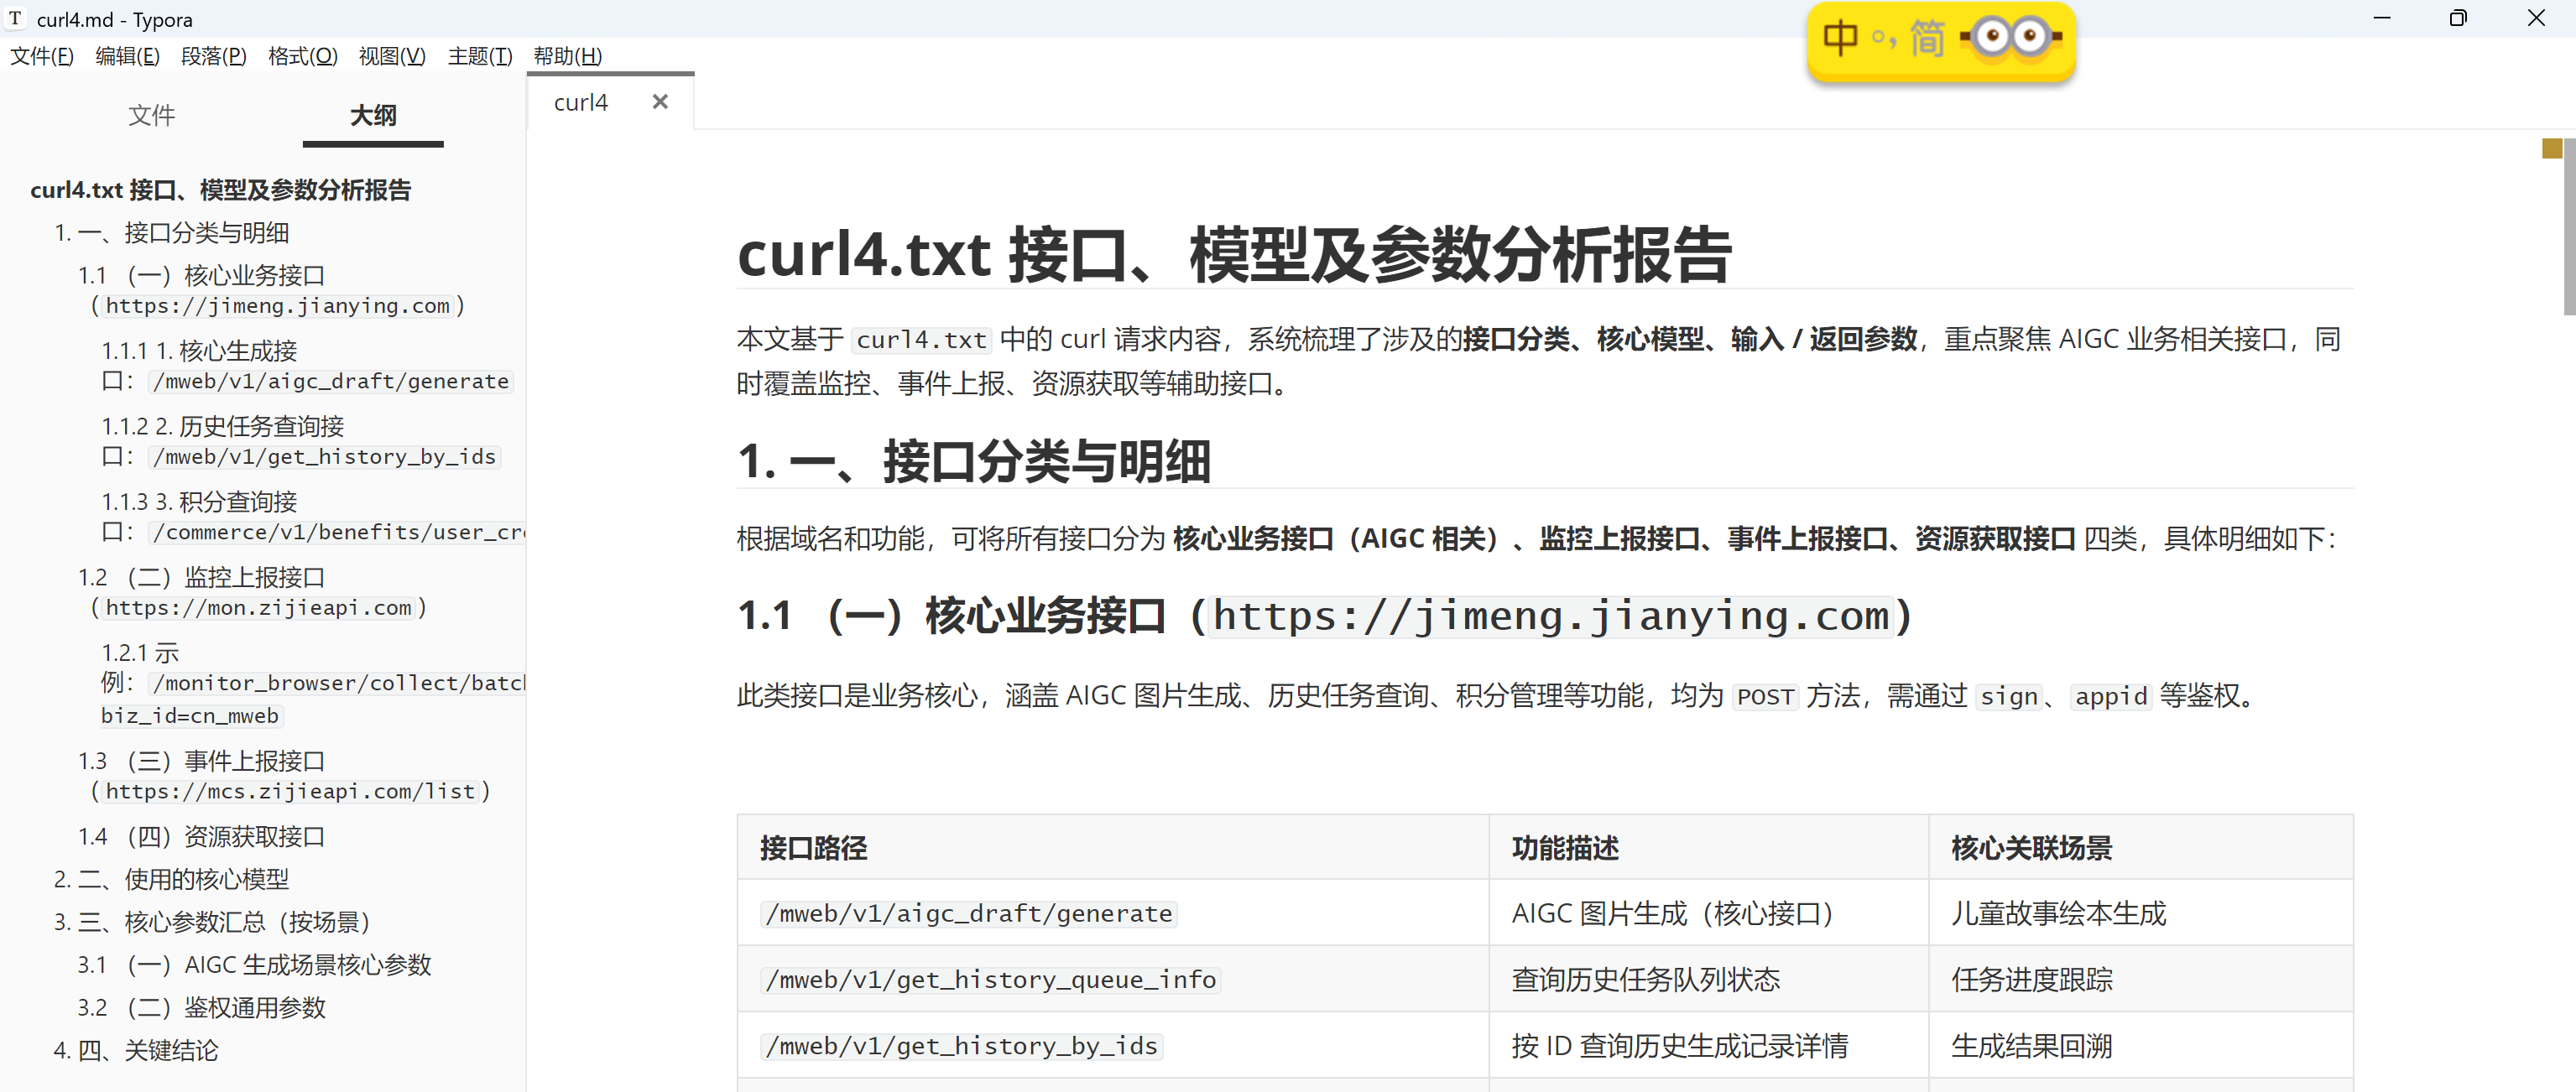Click the inline code sign
The height and width of the screenshot is (1092, 2576).
click(x=2009, y=697)
